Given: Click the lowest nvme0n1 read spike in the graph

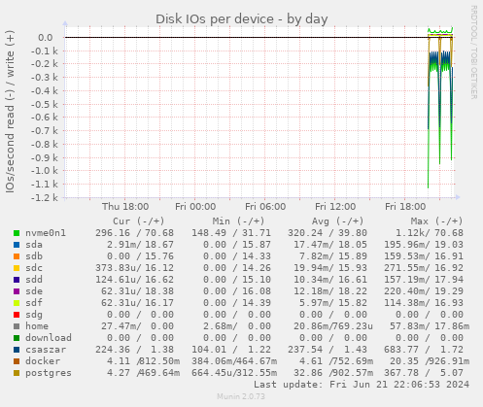Looking at the screenshot, I should coord(429,186).
